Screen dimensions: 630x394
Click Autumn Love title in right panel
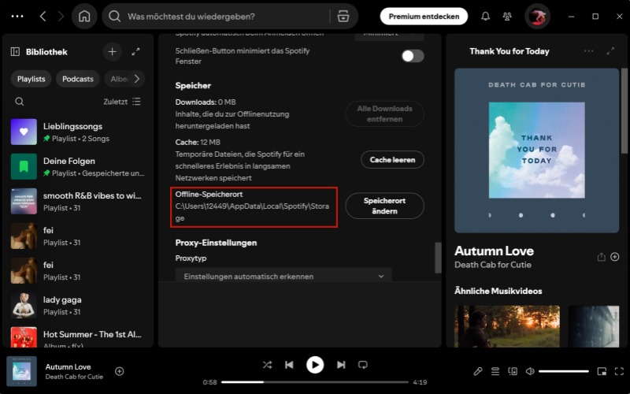click(494, 251)
